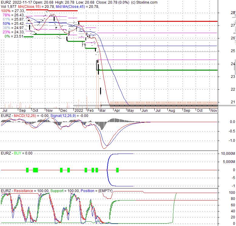Click the 78% = 26.43 Fibonacci label
Viewport: 236px width, 226px height.
(x=14, y=15)
